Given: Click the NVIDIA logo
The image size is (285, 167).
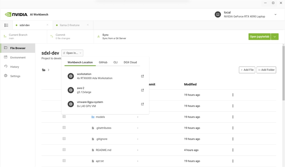Looking at the screenshot, I should click(16, 14).
